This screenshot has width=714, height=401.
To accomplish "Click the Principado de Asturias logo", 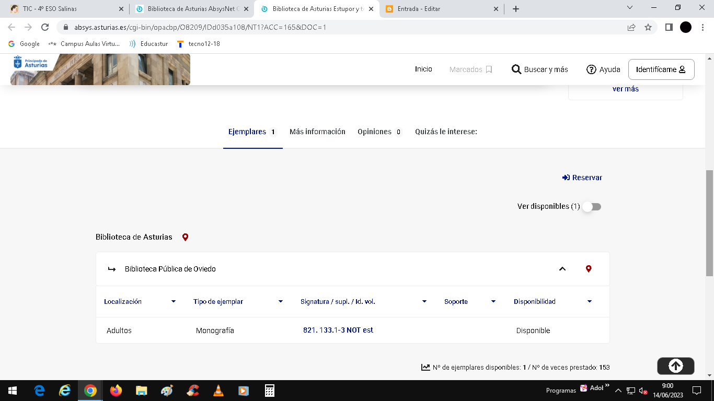I will pyautogui.click(x=30, y=62).
